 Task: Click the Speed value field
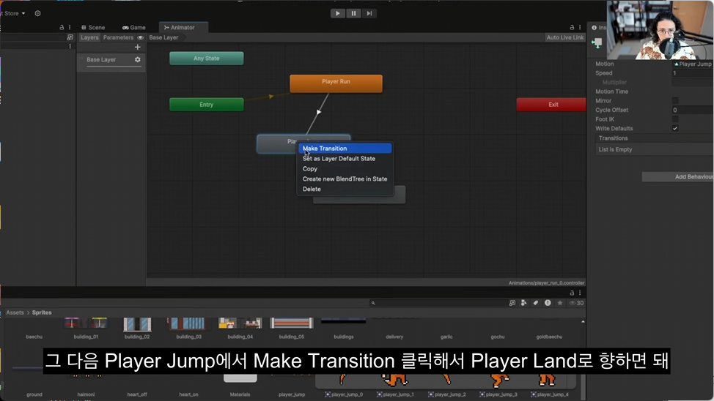point(693,72)
